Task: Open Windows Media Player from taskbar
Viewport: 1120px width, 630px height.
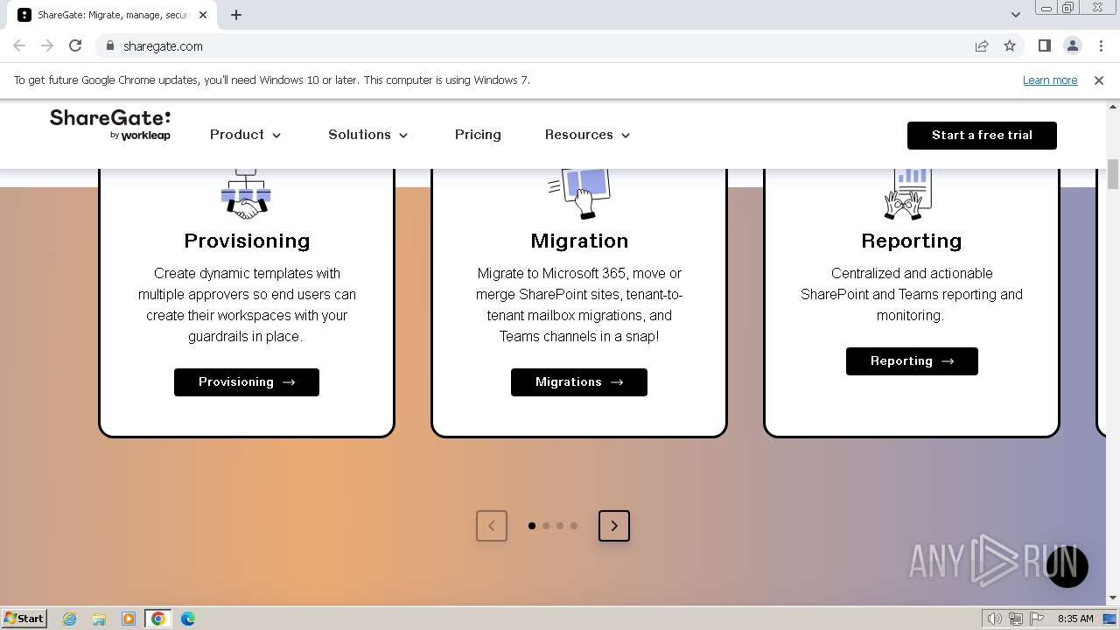Action: click(129, 619)
